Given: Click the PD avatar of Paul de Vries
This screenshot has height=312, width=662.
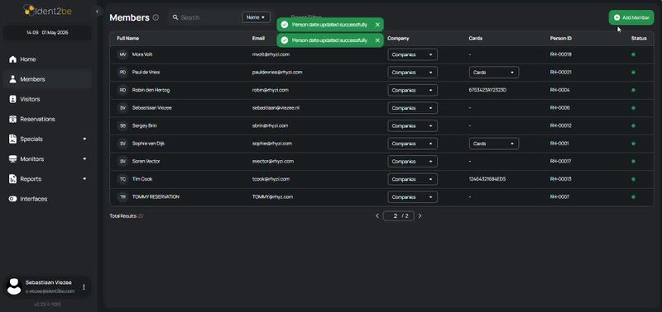Looking at the screenshot, I should (x=122, y=73).
